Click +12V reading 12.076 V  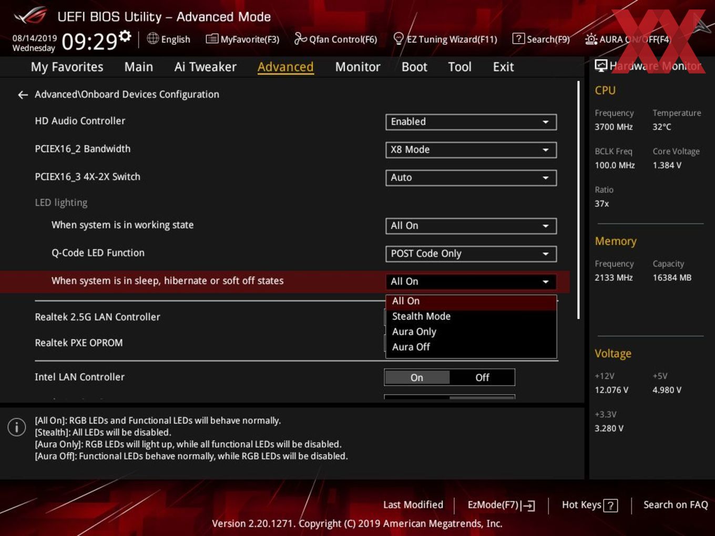pyautogui.click(x=611, y=390)
